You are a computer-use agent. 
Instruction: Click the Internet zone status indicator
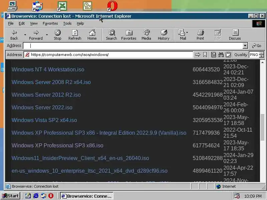point(226,186)
